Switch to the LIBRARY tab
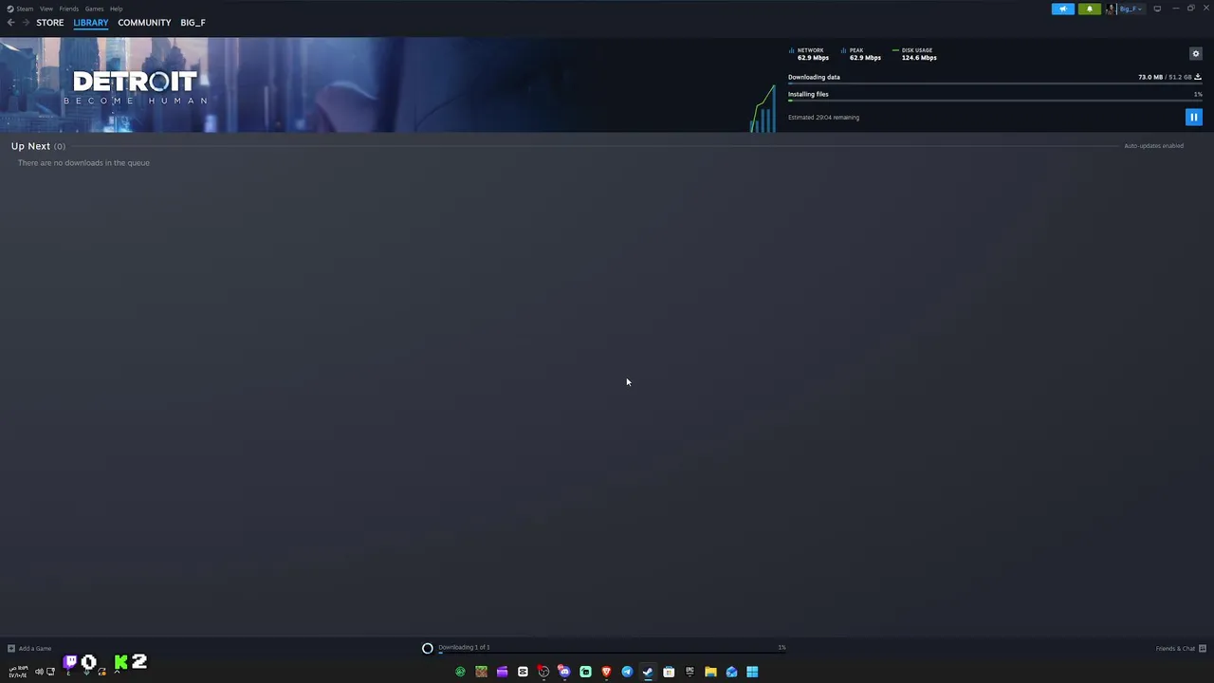1214x683 pixels. tap(91, 23)
